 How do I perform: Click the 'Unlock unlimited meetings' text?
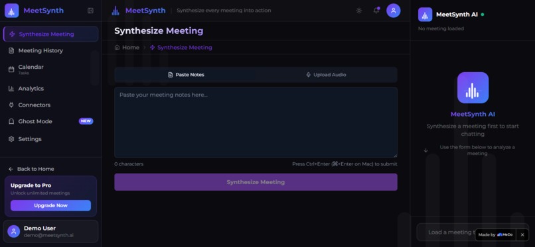click(x=40, y=193)
